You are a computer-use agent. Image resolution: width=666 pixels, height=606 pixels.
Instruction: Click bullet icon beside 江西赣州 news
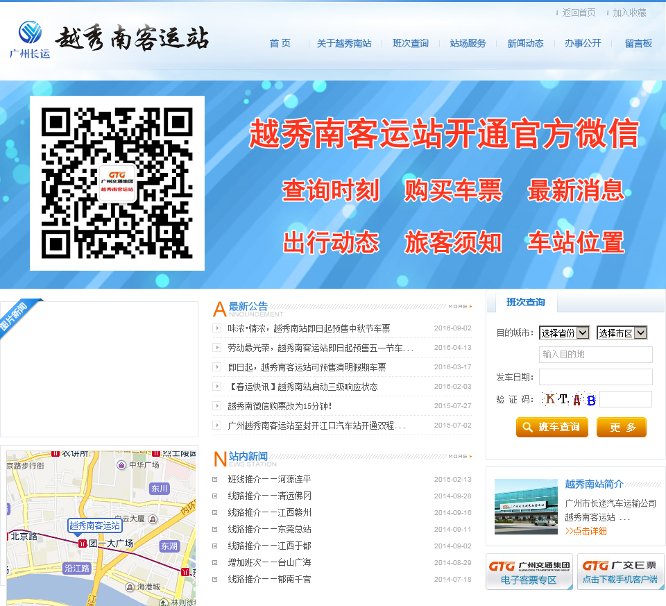tap(215, 512)
